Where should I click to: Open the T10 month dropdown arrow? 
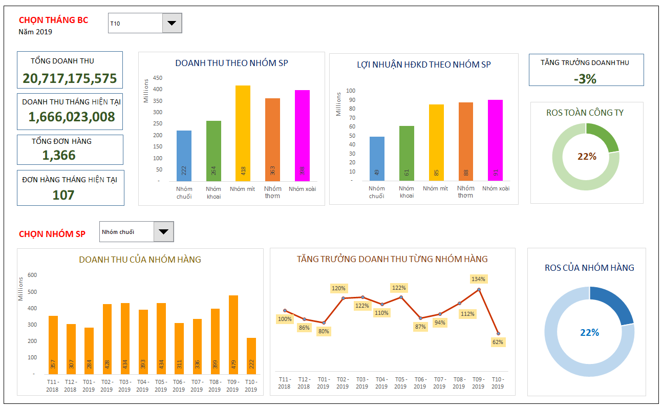tap(172, 23)
